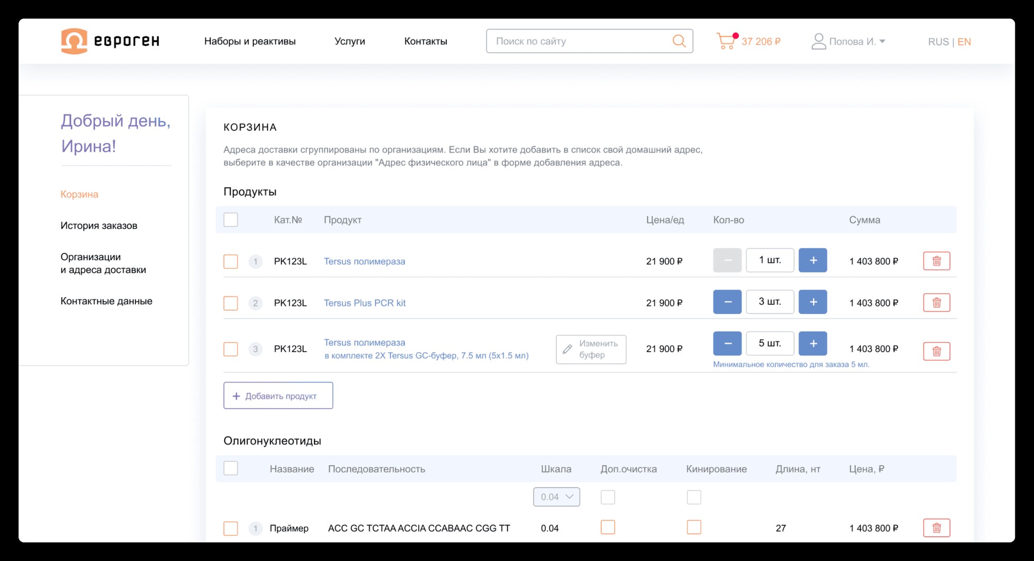
Task: Open Контактные данные in the sidebar
Action: [107, 301]
